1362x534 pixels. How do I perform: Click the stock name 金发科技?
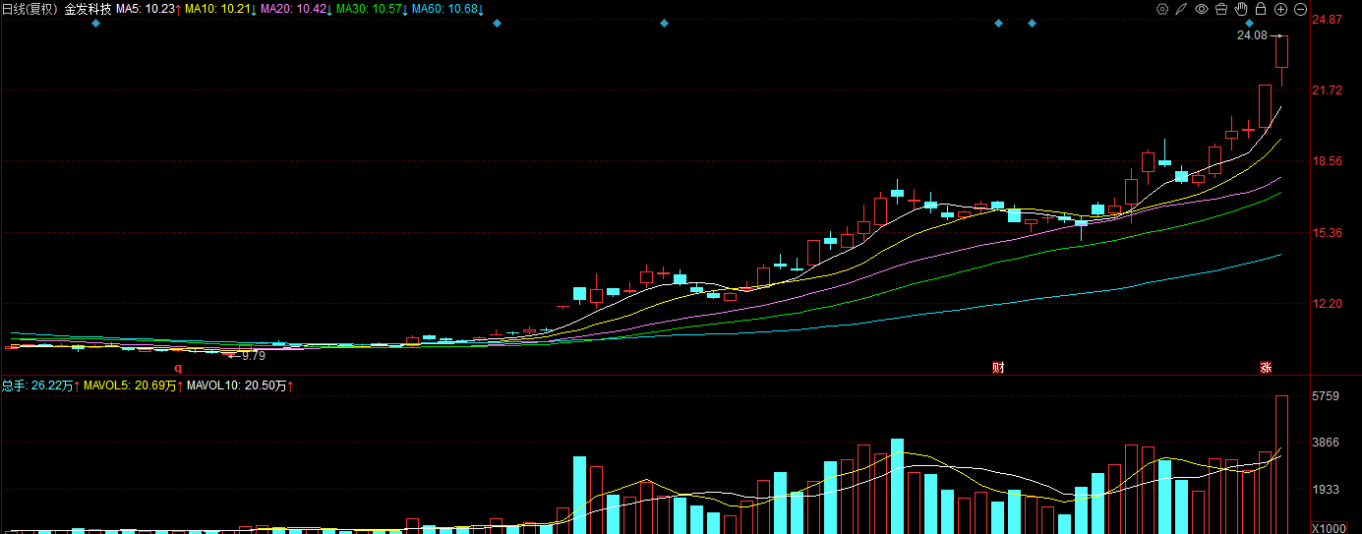[x=89, y=9]
